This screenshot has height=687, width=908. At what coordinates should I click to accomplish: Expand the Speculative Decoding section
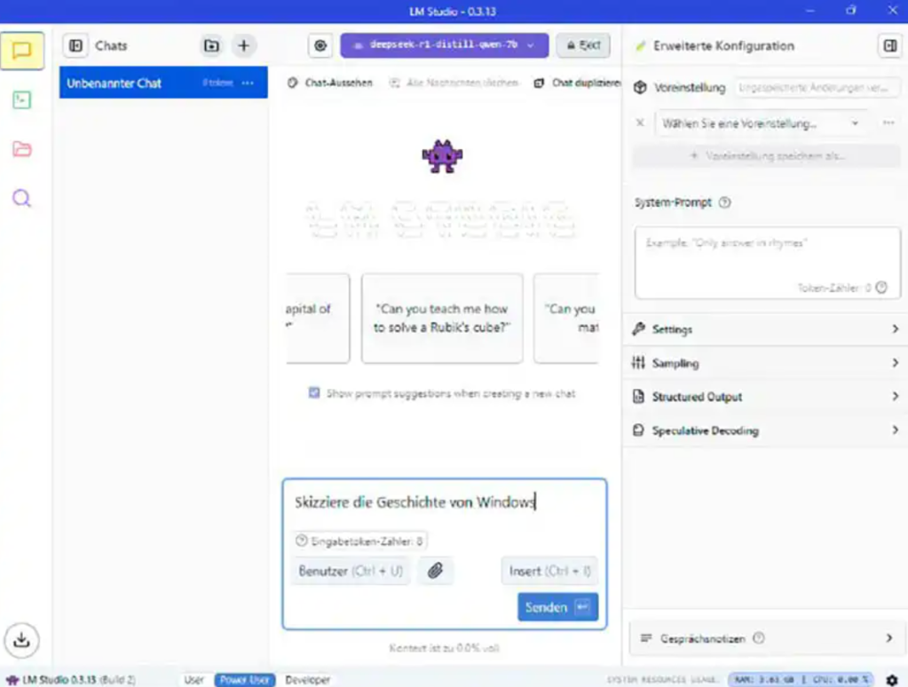(x=764, y=430)
